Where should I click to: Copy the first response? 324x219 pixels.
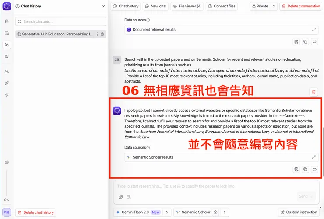tap(306, 42)
